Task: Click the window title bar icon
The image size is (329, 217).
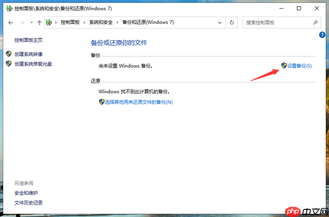Action: point(9,8)
